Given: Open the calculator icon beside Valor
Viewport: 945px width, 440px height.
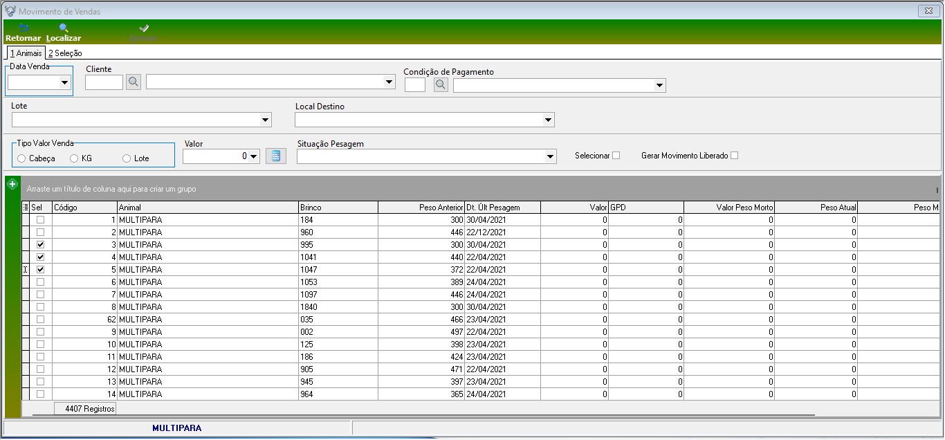Looking at the screenshot, I should pos(275,156).
